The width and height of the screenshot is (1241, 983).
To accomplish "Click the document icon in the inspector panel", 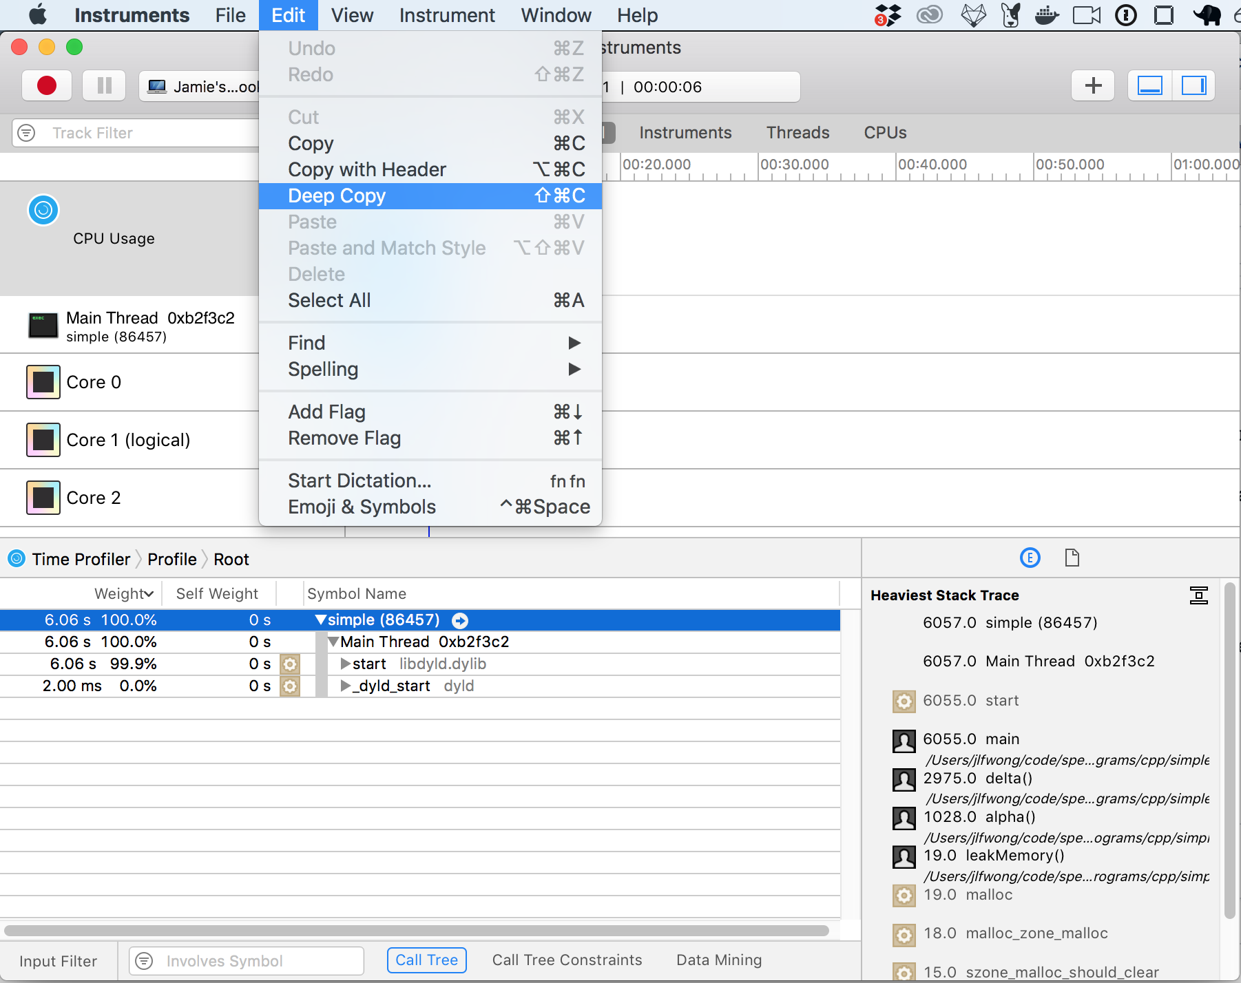I will tap(1072, 558).
